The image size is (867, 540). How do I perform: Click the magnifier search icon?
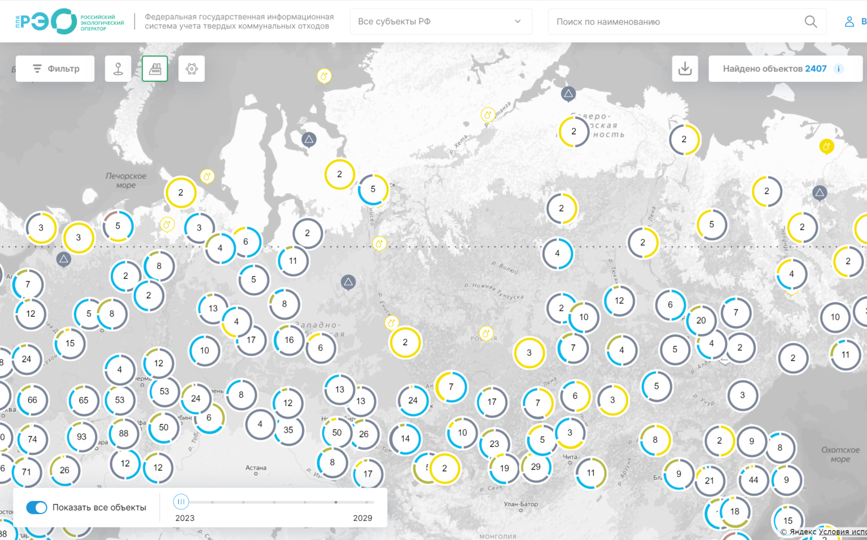(x=810, y=22)
